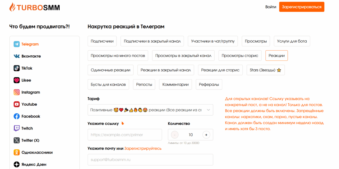Click the star icon on Stars (Звезды)
The height and width of the screenshot is (169, 339).
click(x=279, y=70)
